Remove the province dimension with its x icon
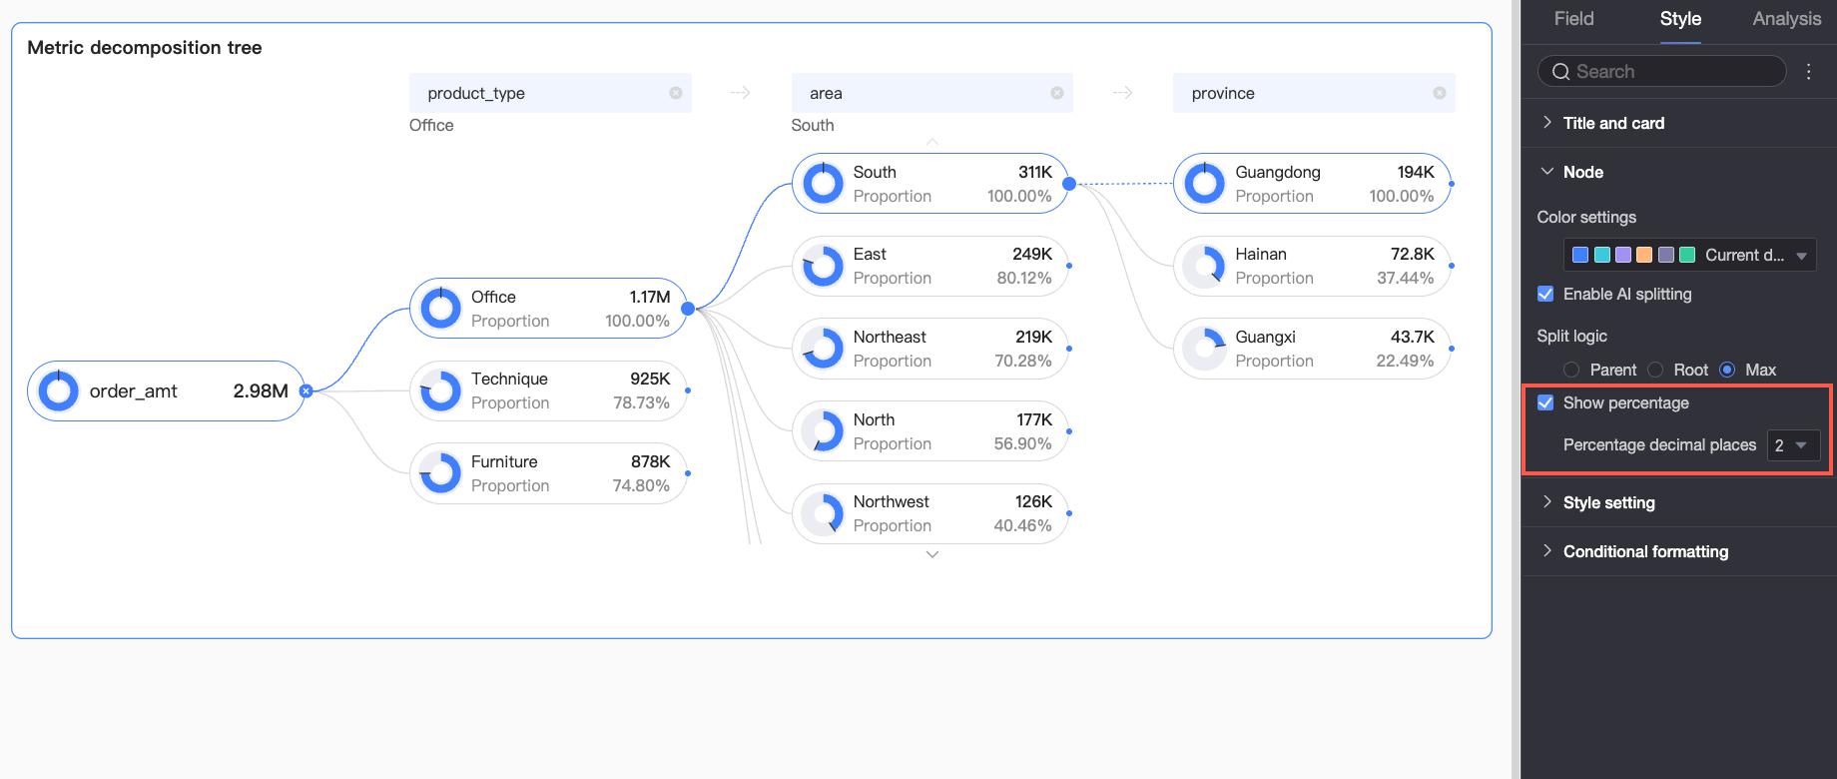 pyautogui.click(x=1440, y=93)
